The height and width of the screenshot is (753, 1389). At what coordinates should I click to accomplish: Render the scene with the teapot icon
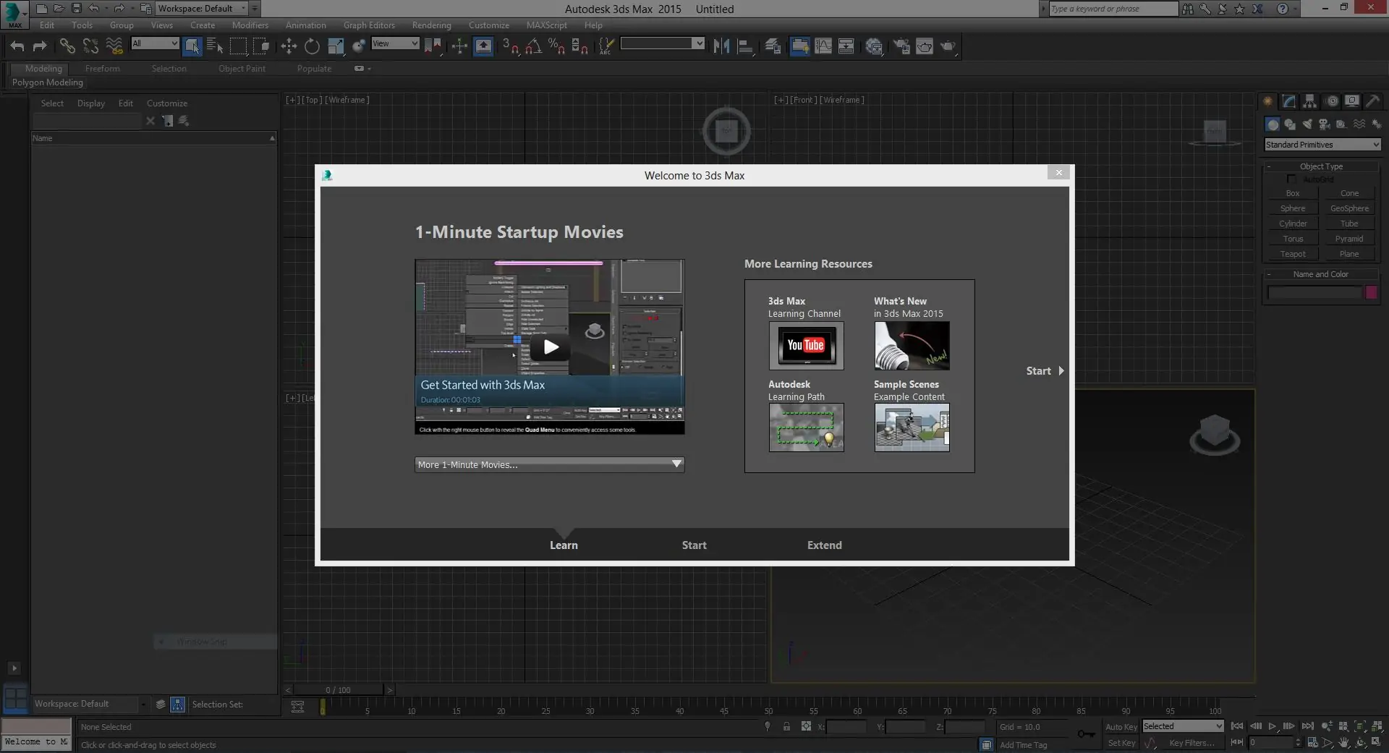click(948, 46)
